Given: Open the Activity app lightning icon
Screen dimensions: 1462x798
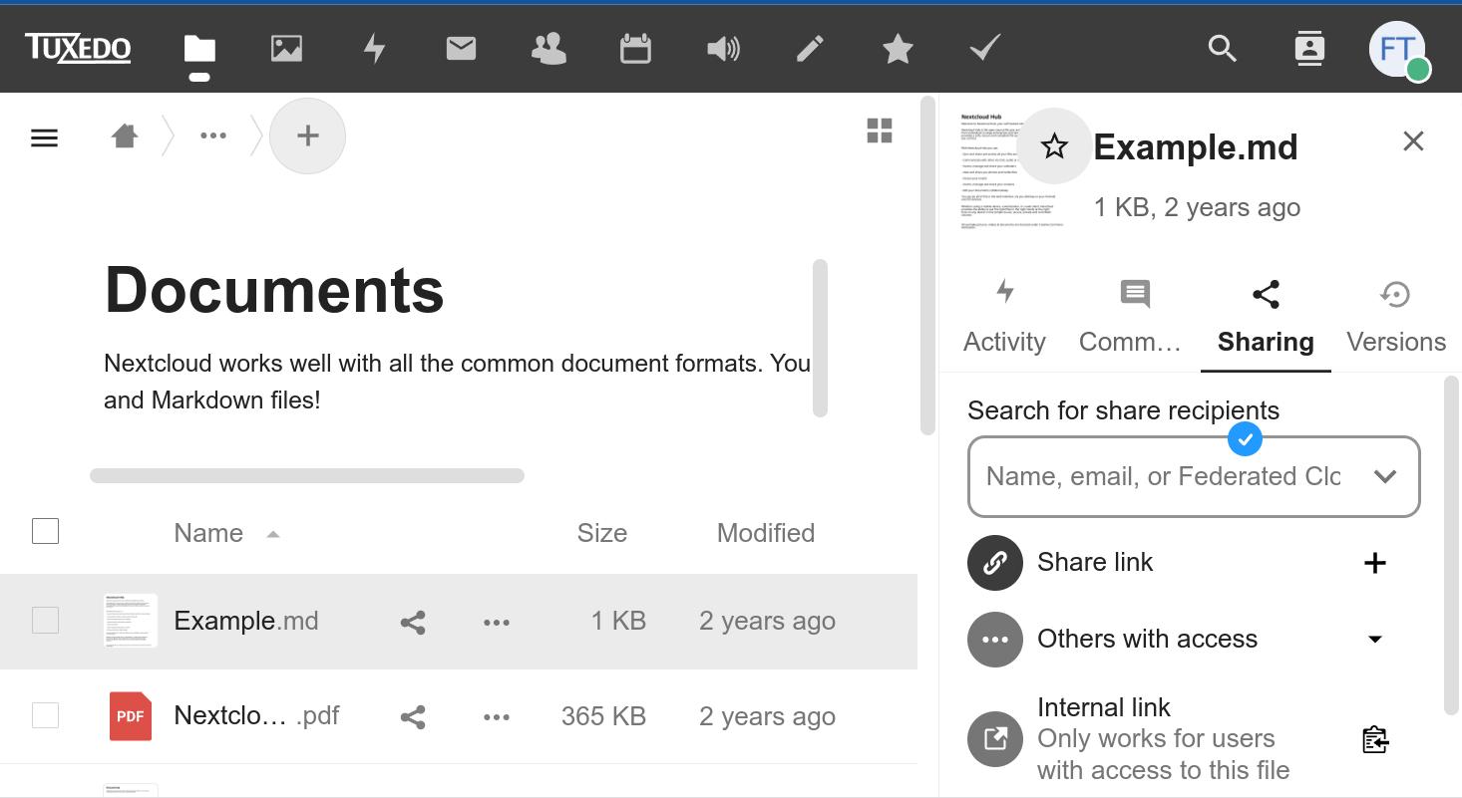Looking at the screenshot, I should tap(374, 48).
